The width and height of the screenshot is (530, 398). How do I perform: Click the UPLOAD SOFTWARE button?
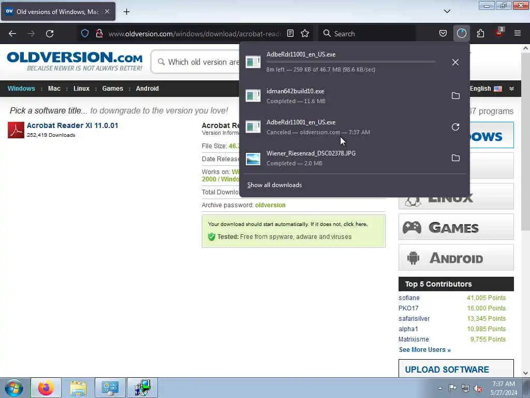[456, 369]
